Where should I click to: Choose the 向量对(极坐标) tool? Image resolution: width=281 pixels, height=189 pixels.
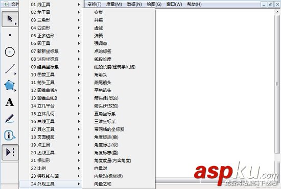(119, 176)
